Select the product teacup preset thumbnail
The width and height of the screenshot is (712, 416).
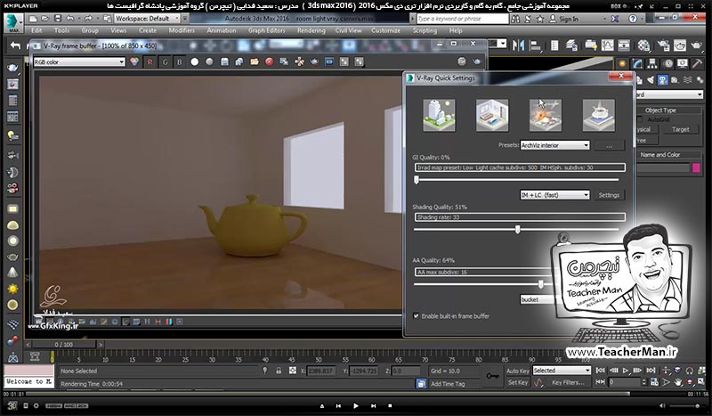coord(598,116)
